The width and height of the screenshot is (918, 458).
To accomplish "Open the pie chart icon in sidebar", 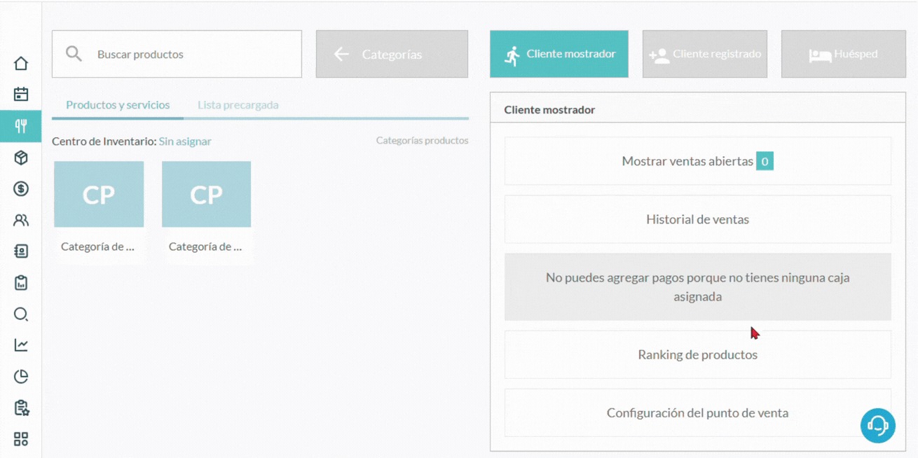I will pos(21,377).
